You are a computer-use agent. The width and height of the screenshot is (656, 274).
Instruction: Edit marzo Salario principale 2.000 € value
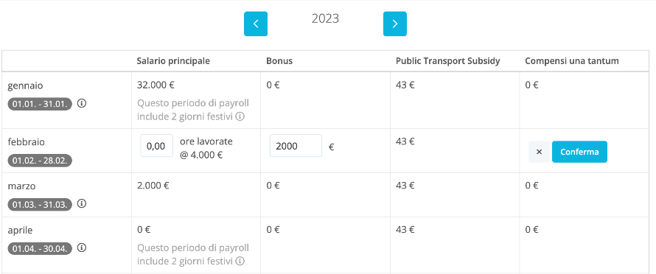point(153,186)
